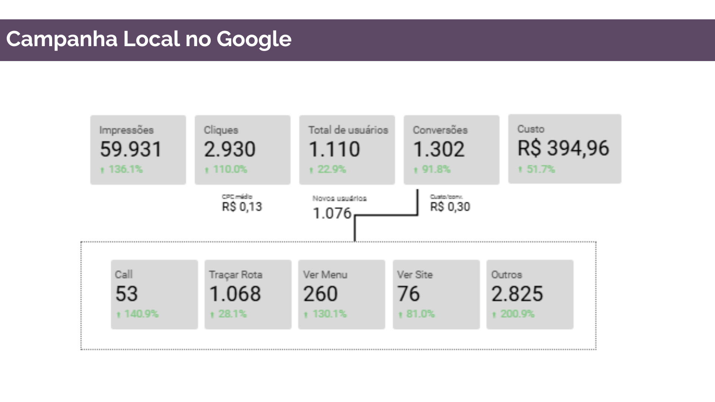The image size is (715, 402).
Task: Click the up arrow beside 22.9%
Action: click(311, 170)
